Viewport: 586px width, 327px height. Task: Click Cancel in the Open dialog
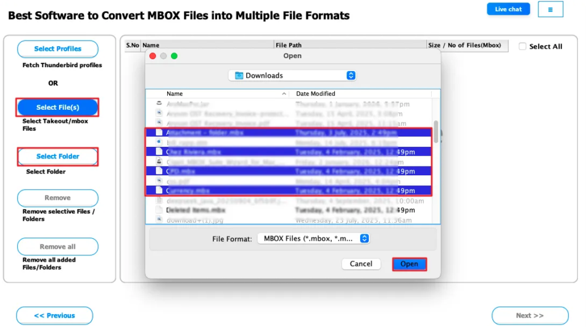(361, 264)
